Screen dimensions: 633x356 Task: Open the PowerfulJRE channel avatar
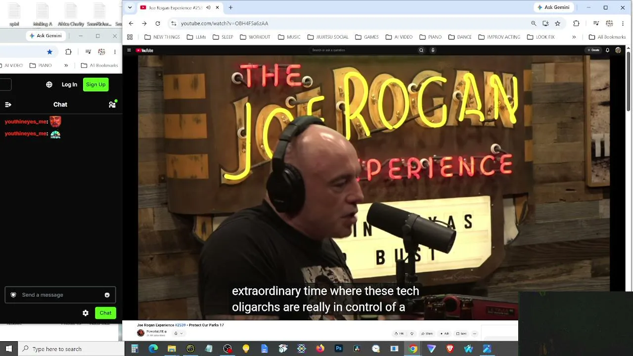tap(140, 333)
